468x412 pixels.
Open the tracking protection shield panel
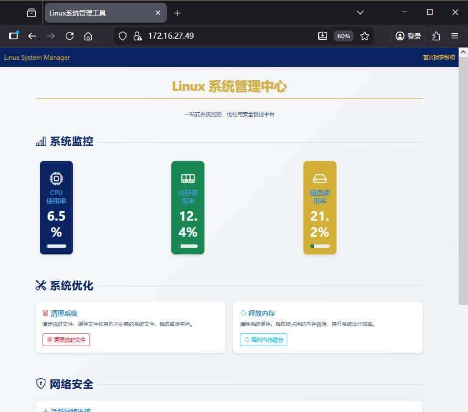pos(122,35)
